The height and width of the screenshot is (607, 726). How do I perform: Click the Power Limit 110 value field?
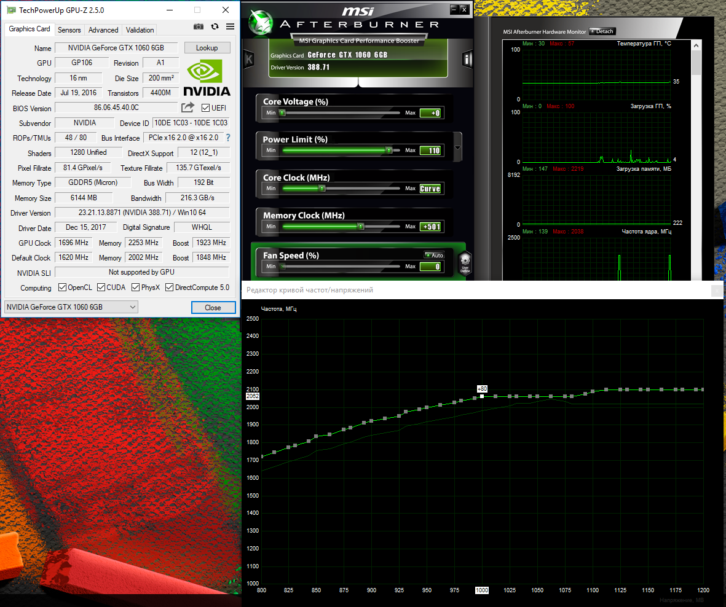[430, 151]
